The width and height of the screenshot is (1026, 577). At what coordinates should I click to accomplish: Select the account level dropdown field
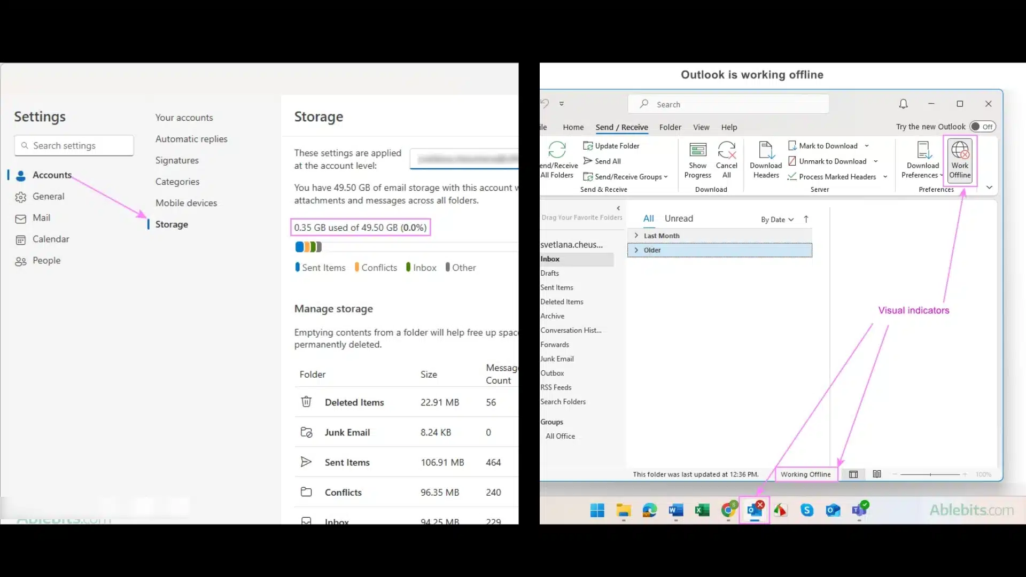464,159
